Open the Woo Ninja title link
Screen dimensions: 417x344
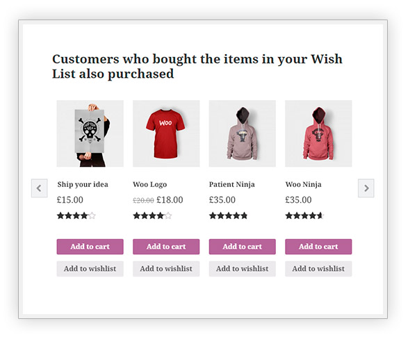(x=303, y=185)
